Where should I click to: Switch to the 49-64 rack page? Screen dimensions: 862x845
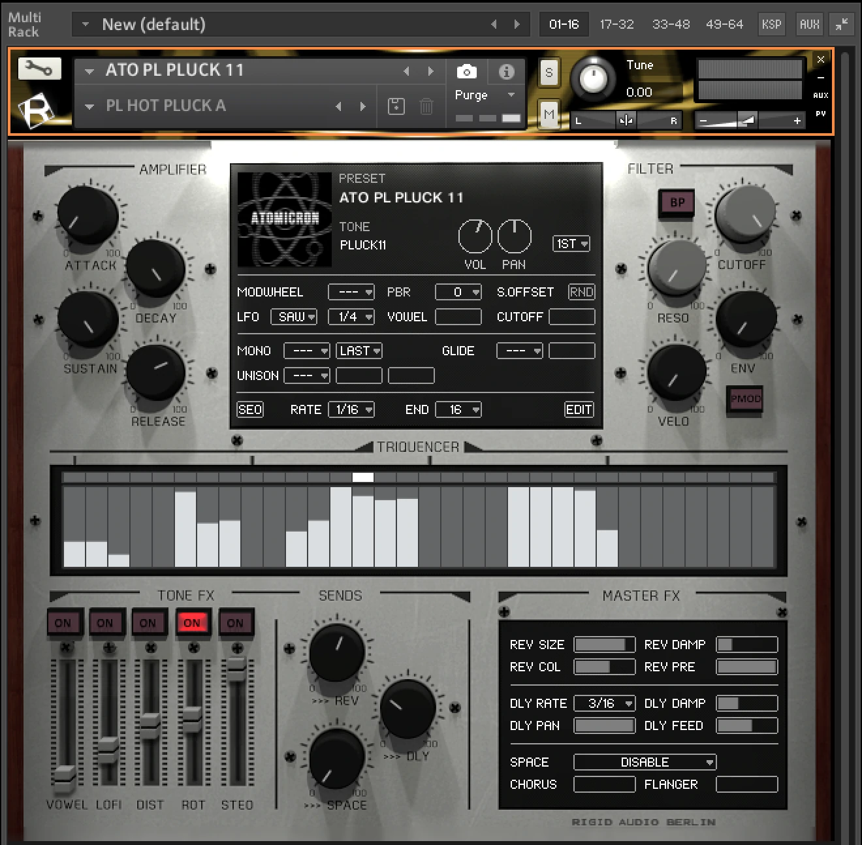[724, 24]
